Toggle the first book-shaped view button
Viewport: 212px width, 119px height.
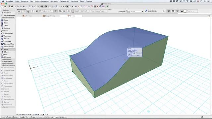pos(169,11)
